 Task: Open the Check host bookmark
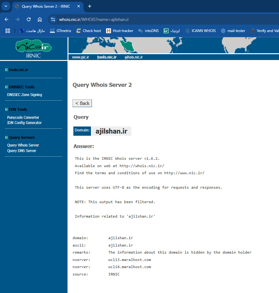(x=88, y=31)
